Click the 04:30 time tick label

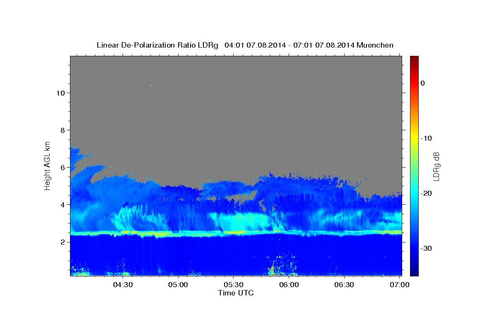(123, 285)
